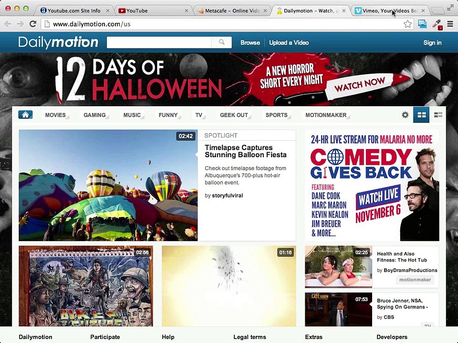
Task: Click the Dailymotion footer heading
Action: pos(35,337)
